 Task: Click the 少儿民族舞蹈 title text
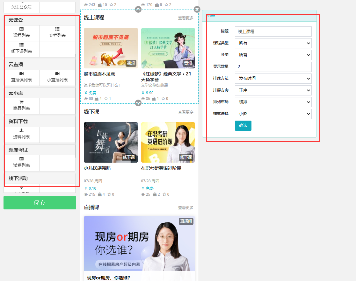[97, 168]
